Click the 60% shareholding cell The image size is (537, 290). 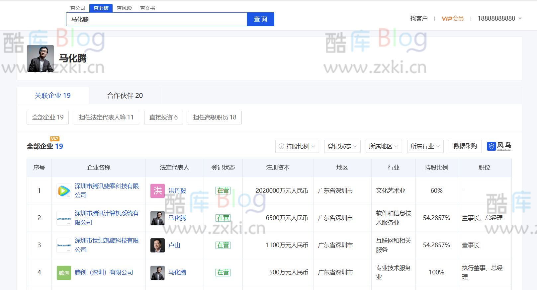[x=436, y=191]
